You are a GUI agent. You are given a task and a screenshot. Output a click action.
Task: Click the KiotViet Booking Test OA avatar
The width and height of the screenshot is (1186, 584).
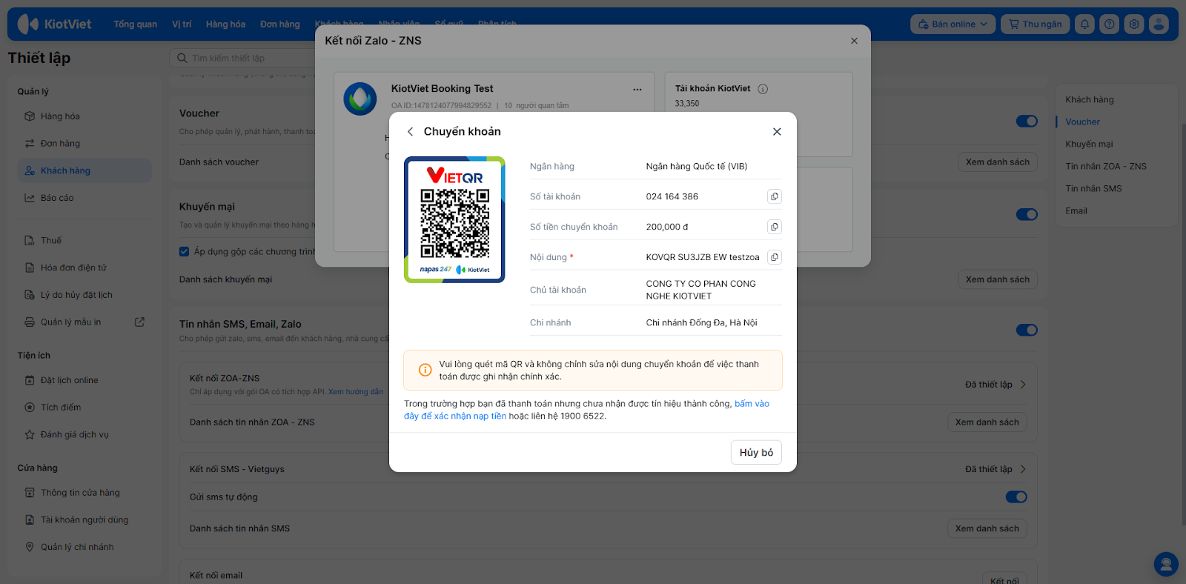tap(360, 99)
